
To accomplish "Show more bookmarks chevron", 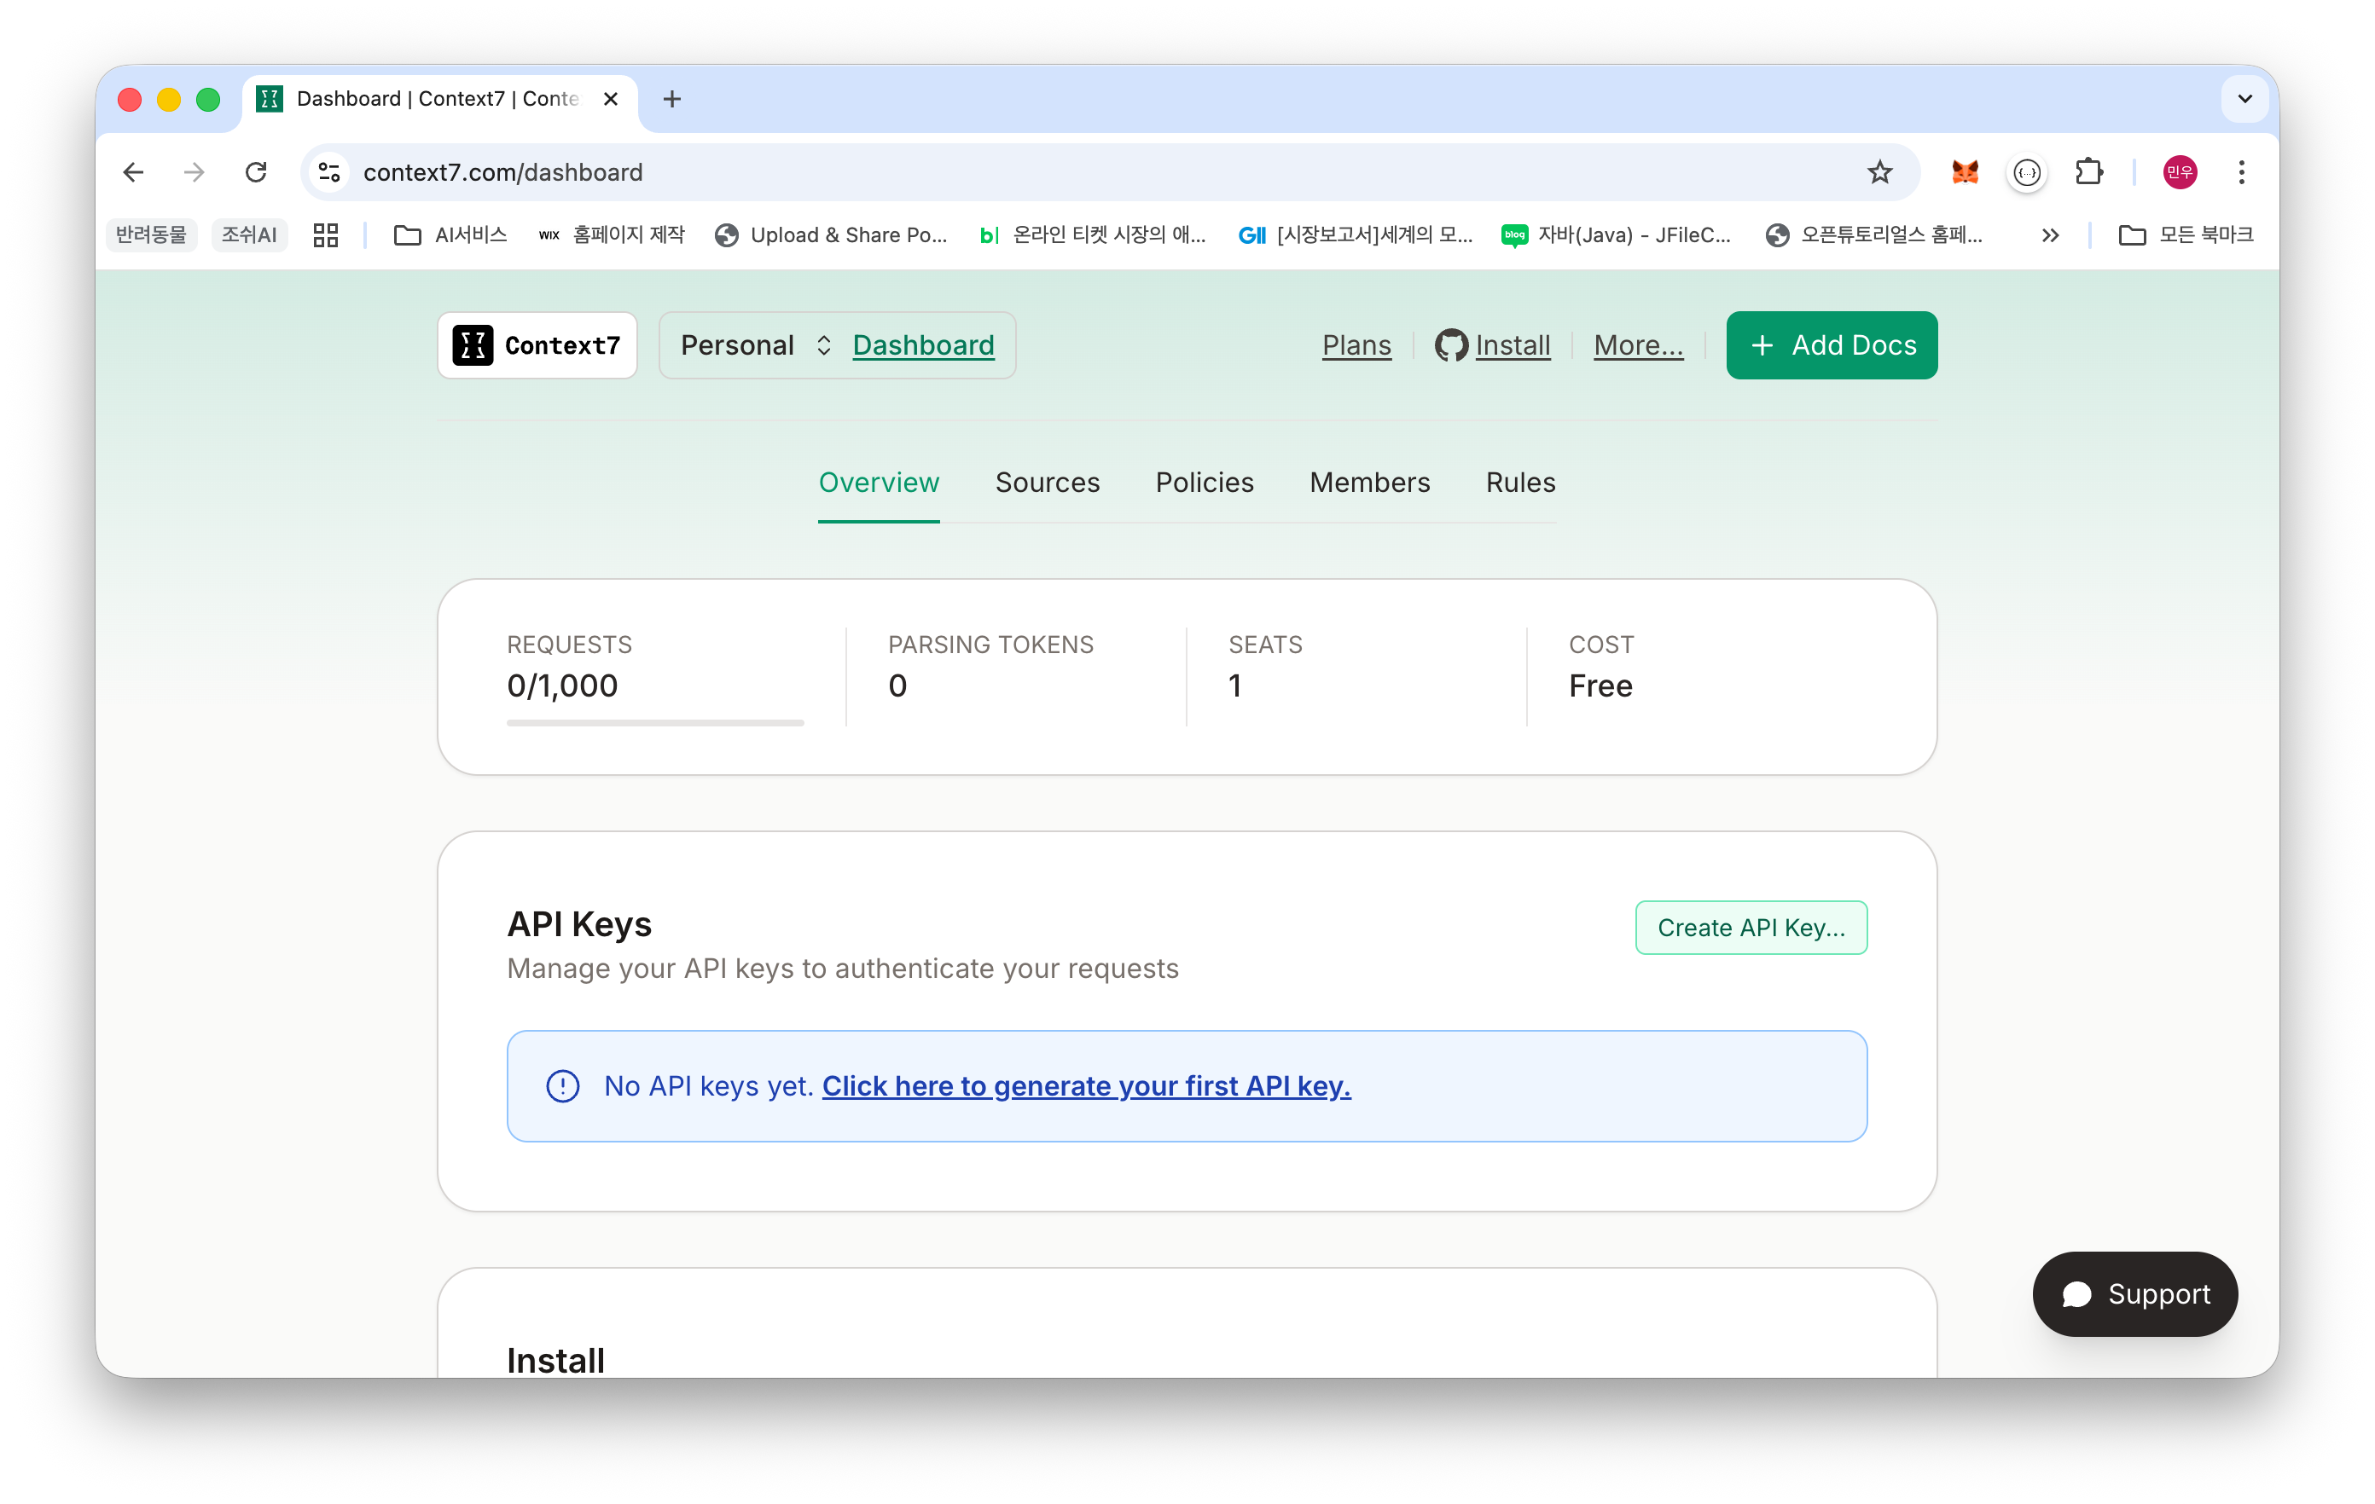I will (x=2051, y=234).
